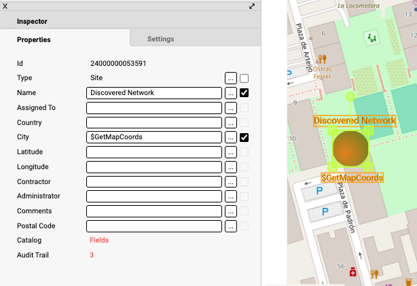Click into the Latitude input field
The image size is (417, 286).
(x=154, y=152)
